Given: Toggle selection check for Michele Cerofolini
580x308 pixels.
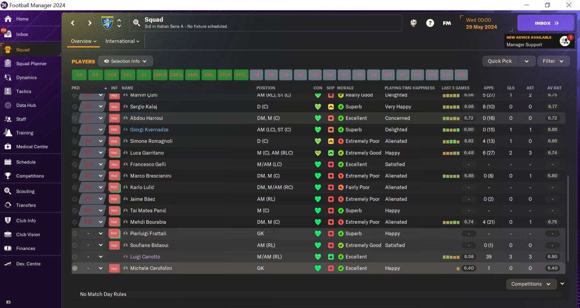Looking at the screenshot, I should point(75,268).
